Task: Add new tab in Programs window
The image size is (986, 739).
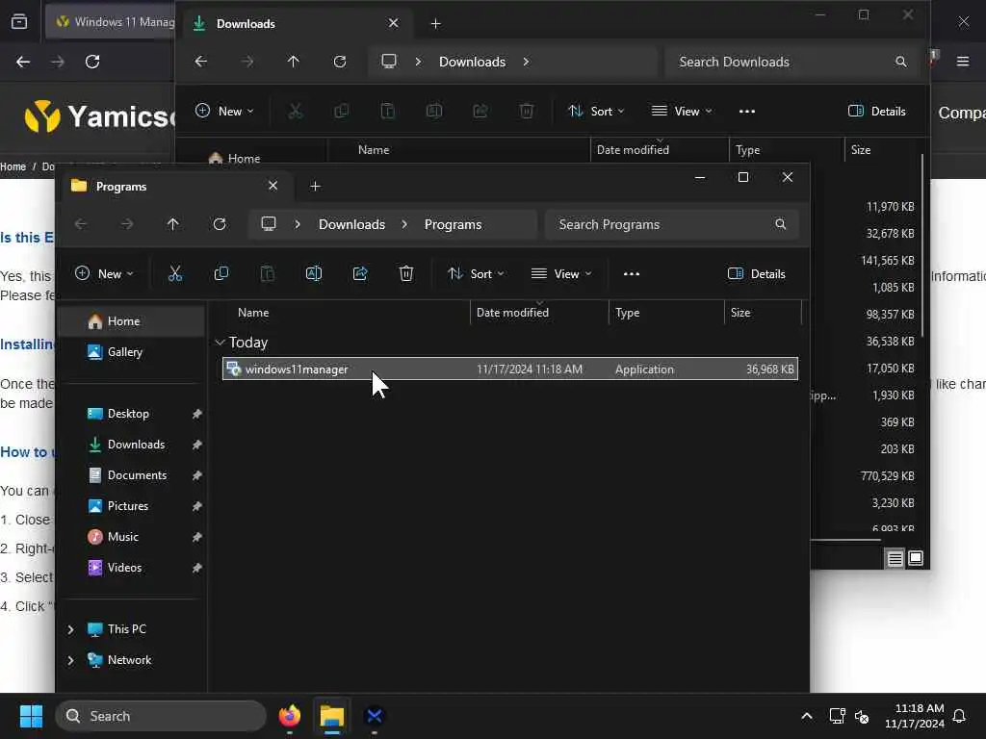Action: 315,186
